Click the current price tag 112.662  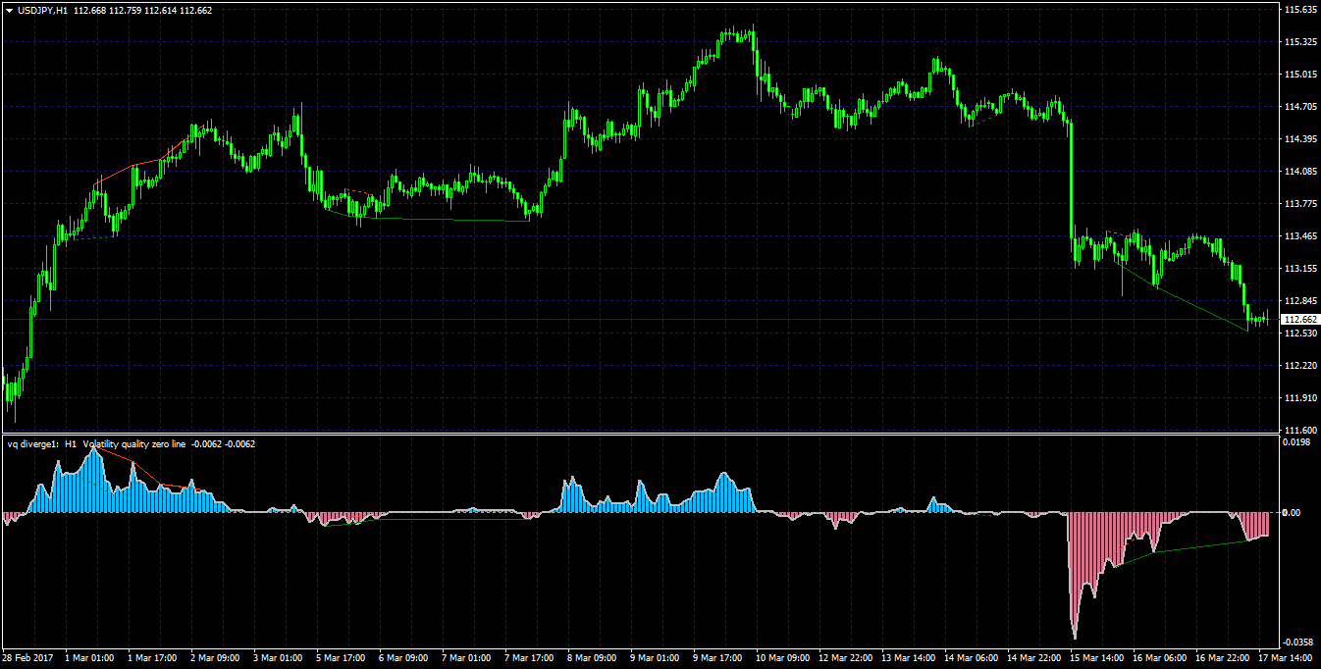pyautogui.click(x=1300, y=320)
